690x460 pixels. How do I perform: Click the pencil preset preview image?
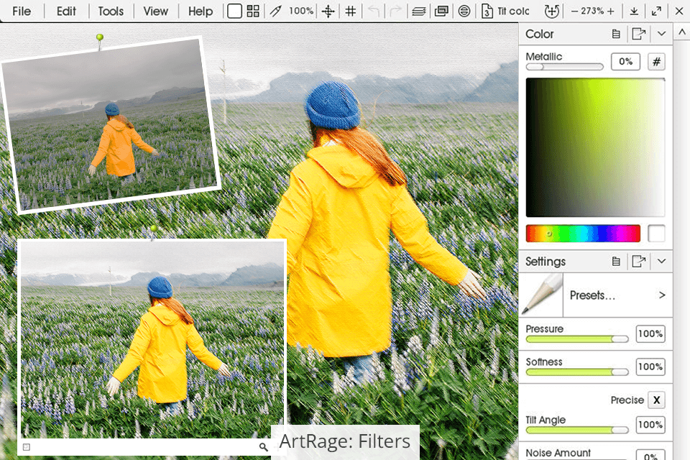tap(542, 295)
